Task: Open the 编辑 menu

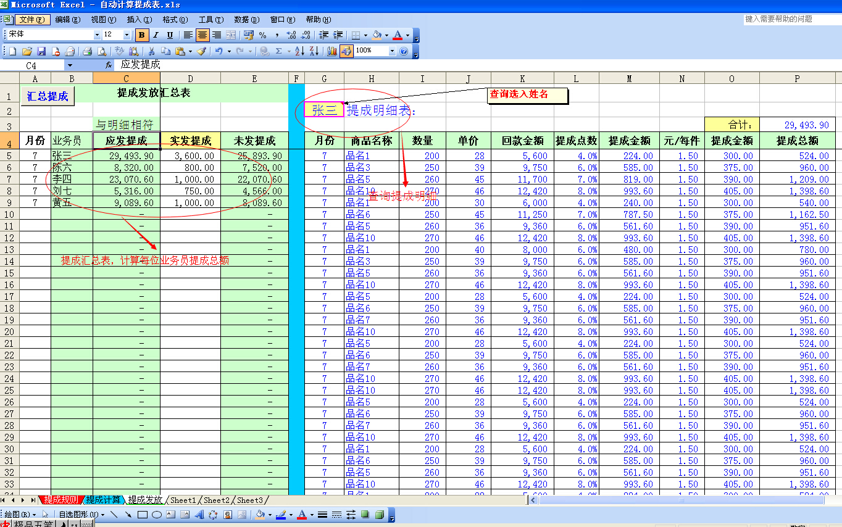Action: 67,20
